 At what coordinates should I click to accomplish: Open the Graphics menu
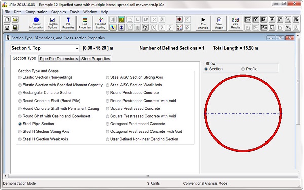click(59, 12)
